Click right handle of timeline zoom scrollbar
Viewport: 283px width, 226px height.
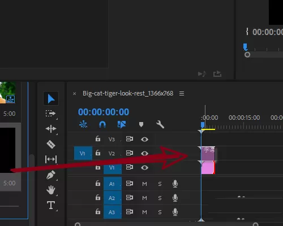click(x=255, y=224)
